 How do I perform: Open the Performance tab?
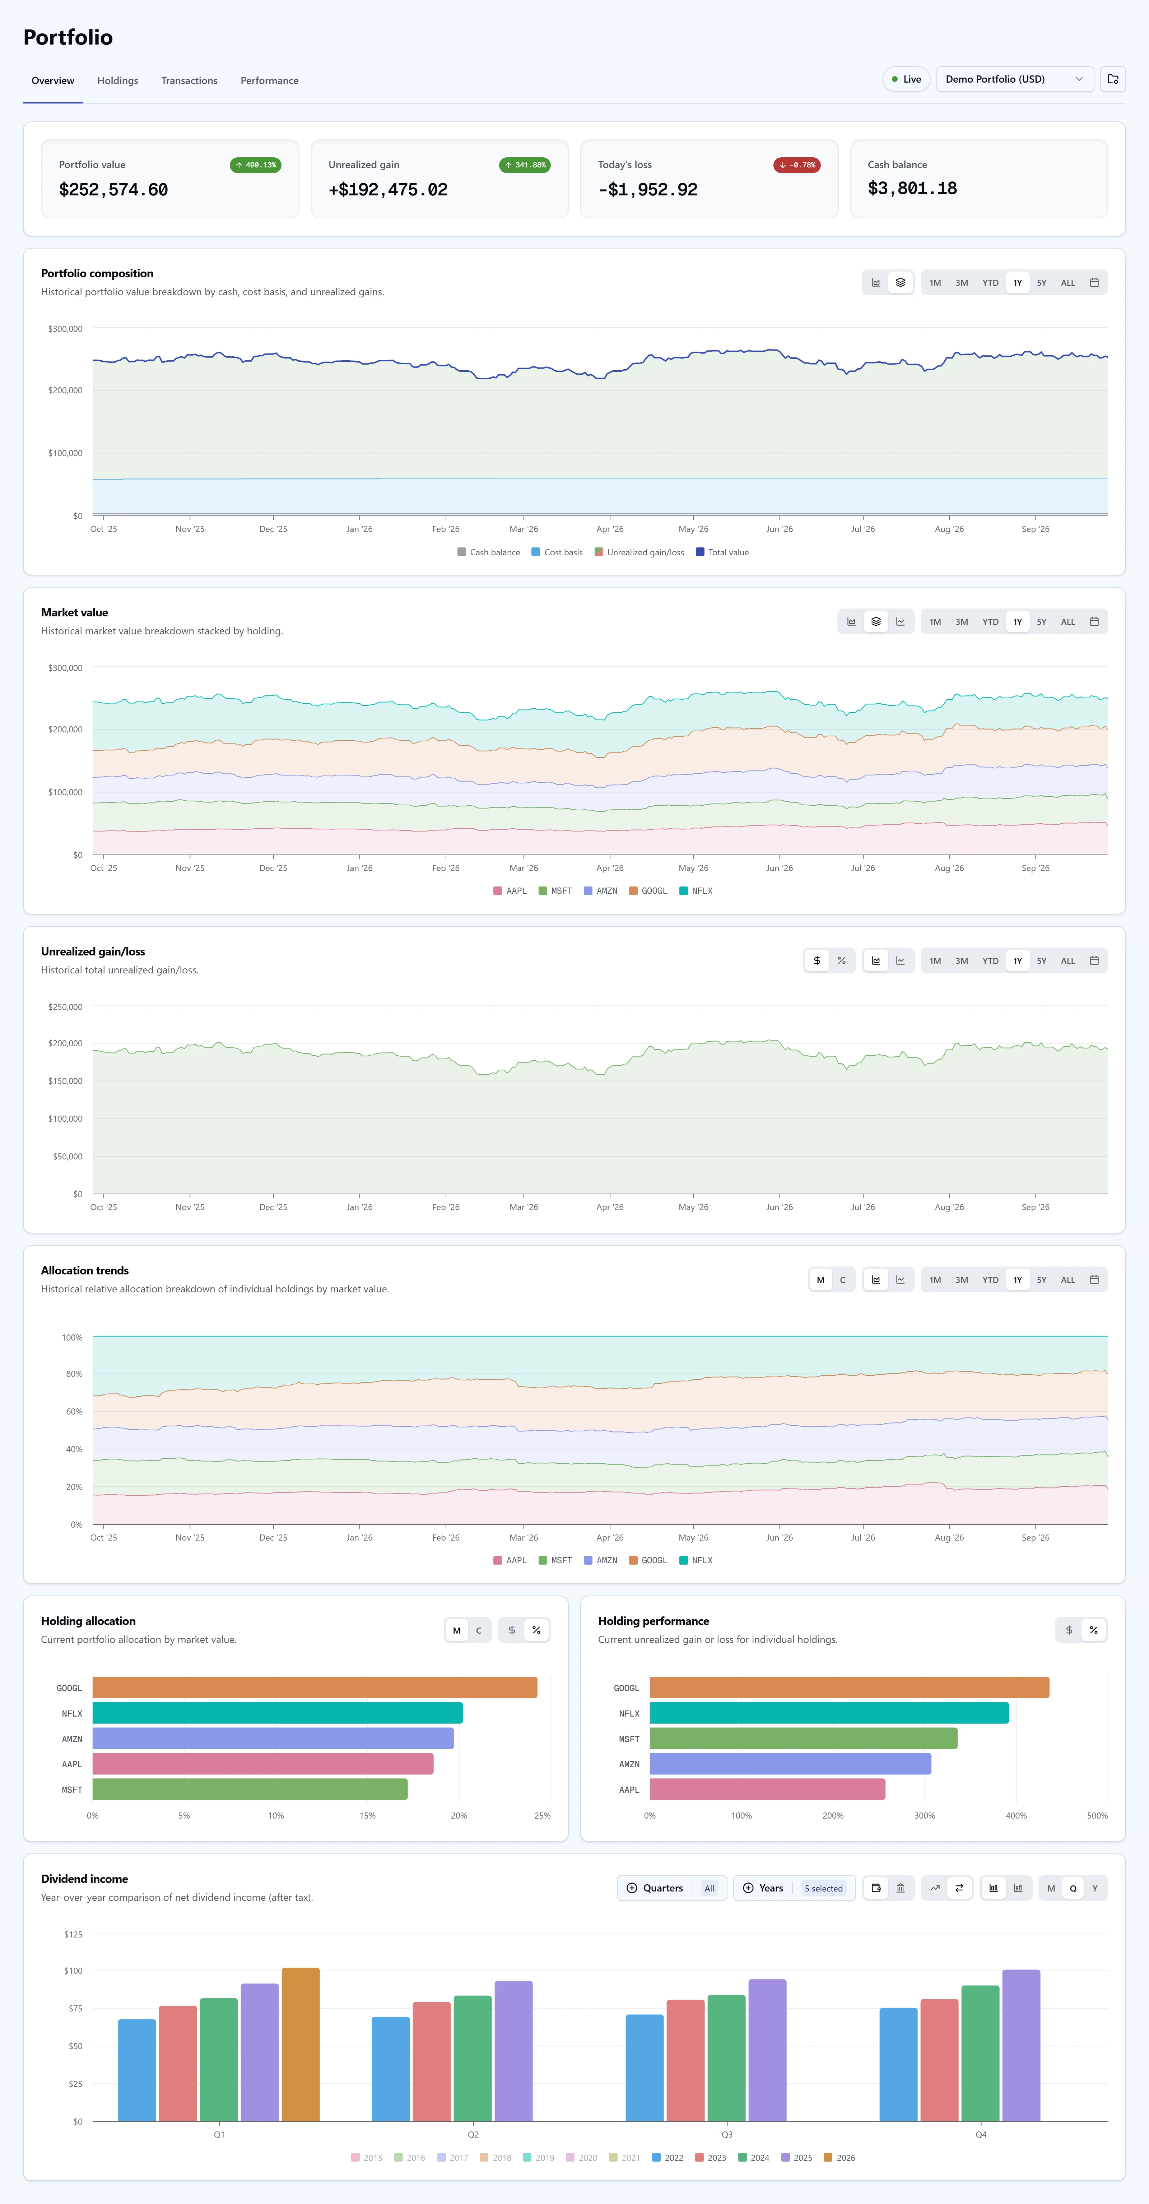tap(270, 80)
